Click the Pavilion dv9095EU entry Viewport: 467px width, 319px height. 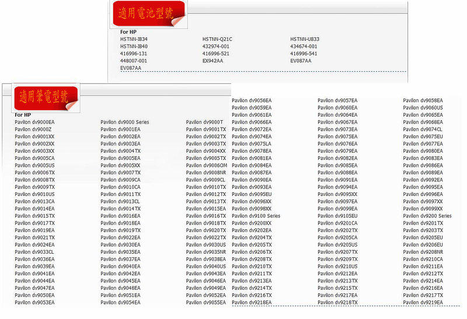pyautogui.click(x=252, y=194)
